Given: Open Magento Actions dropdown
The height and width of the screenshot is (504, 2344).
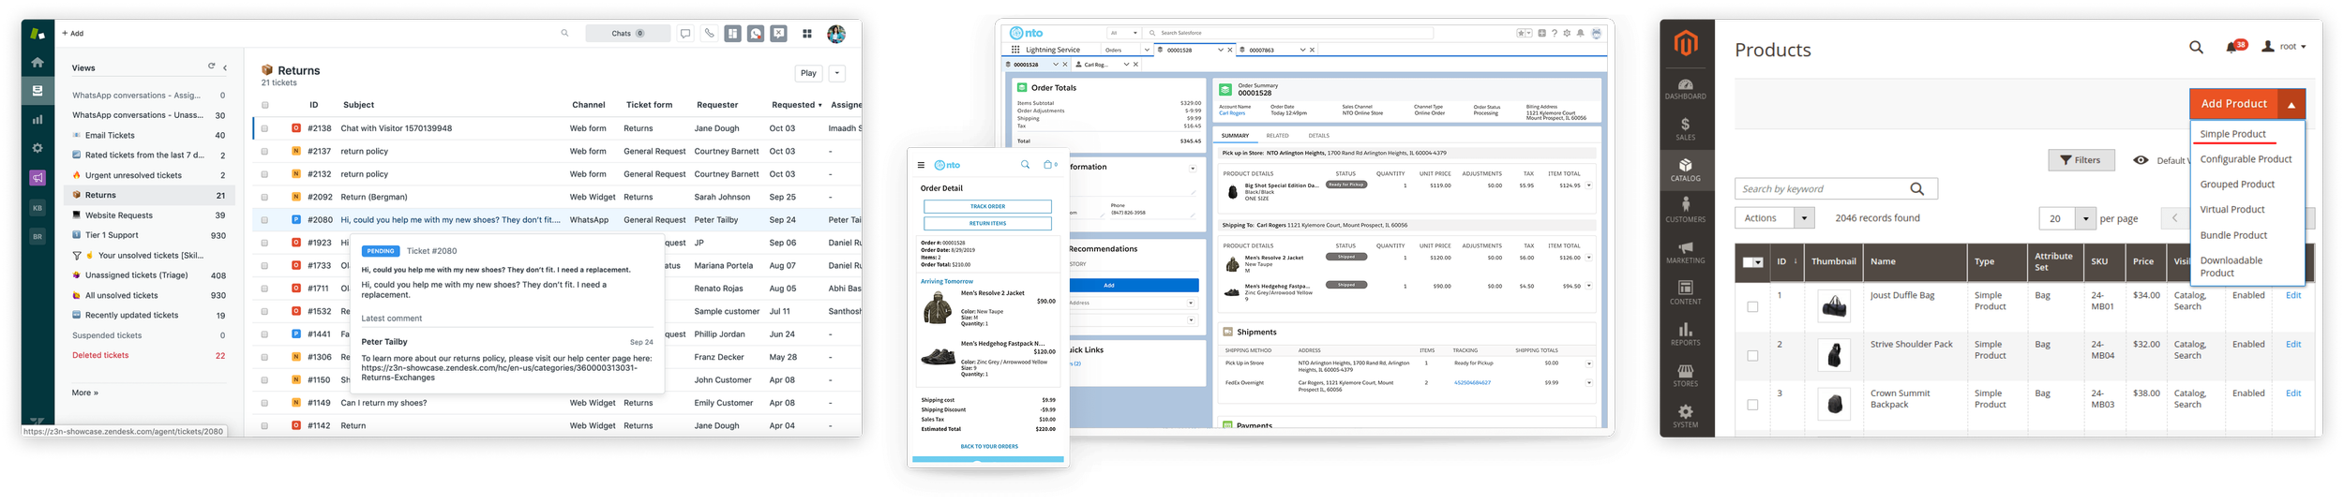Looking at the screenshot, I should pyautogui.click(x=1776, y=218).
